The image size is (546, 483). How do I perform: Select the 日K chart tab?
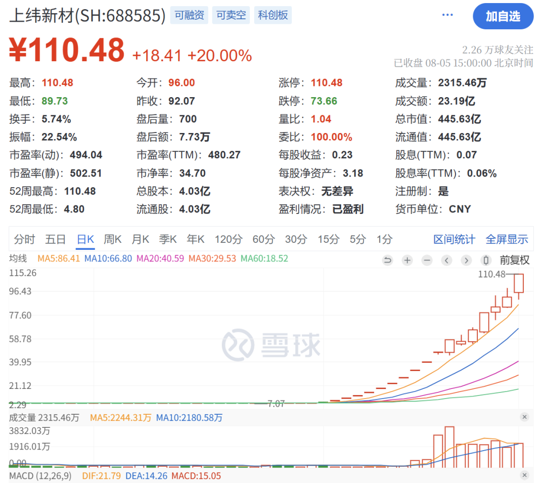tap(85, 240)
